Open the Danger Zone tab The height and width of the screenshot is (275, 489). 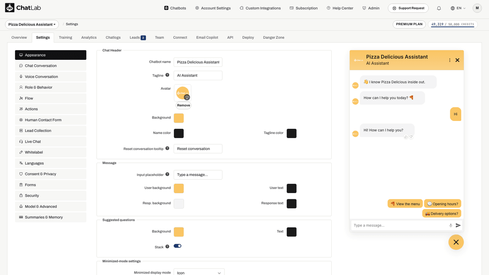pos(274,37)
